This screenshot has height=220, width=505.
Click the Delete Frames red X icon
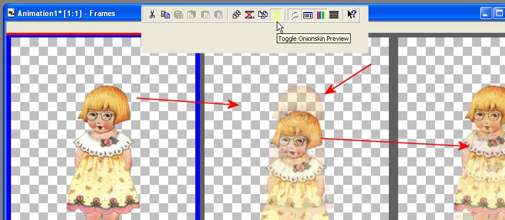(x=249, y=14)
